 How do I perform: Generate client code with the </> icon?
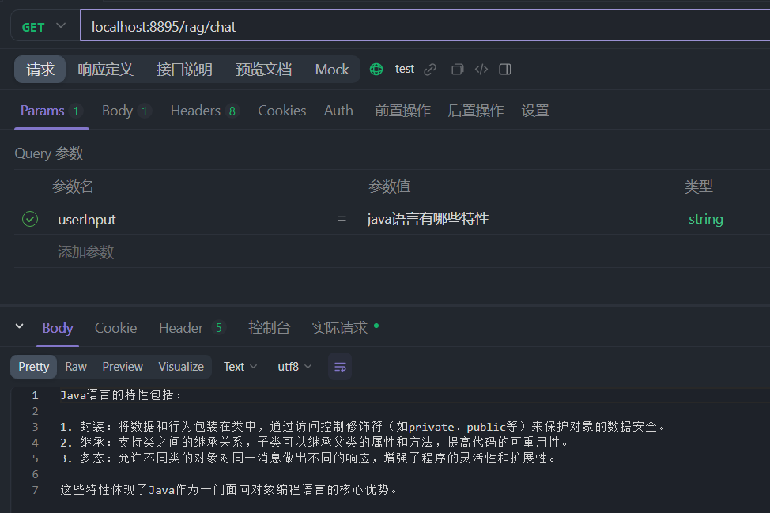point(481,70)
